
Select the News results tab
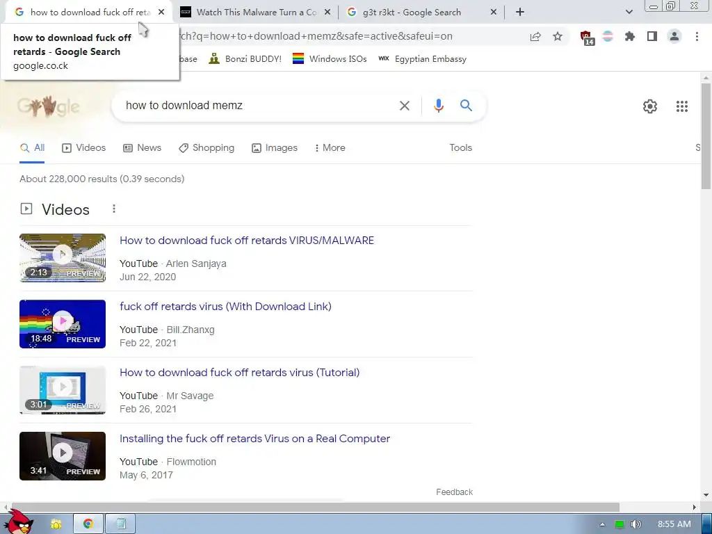click(142, 147)
